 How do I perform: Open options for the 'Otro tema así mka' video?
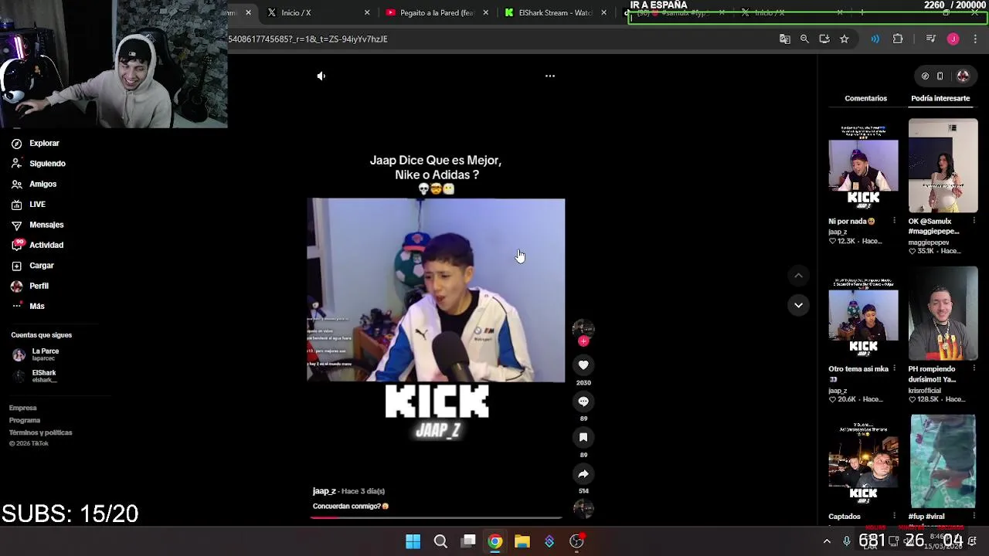coord(894,369)
